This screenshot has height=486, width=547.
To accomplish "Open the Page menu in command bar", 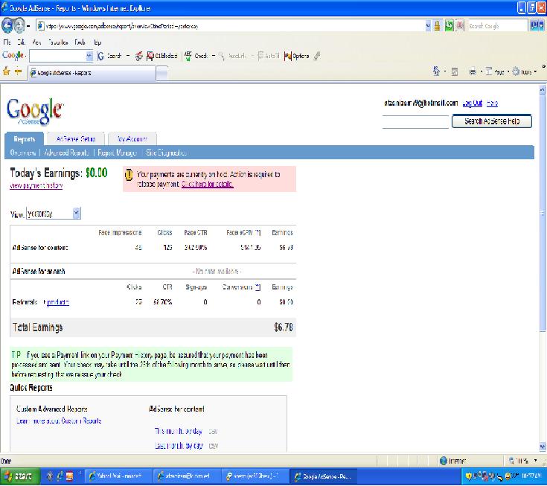I will [496, 72].
